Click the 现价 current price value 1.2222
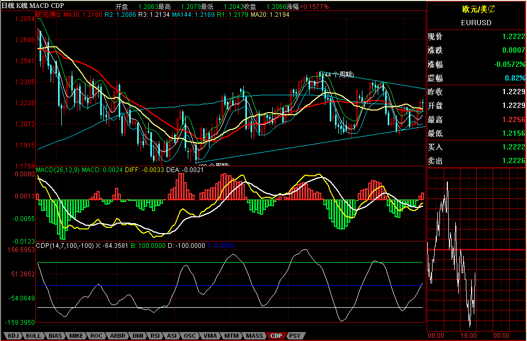 click(x=513, y=37)
